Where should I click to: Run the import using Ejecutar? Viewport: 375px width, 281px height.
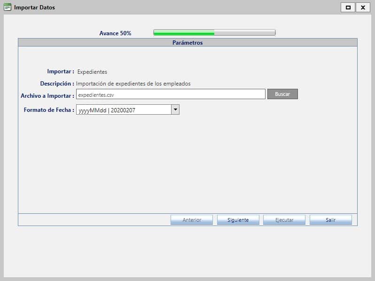point(284,220)
